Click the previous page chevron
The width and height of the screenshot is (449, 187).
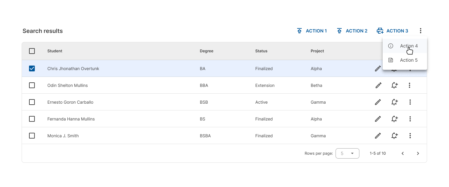click(x=403, y=153)
